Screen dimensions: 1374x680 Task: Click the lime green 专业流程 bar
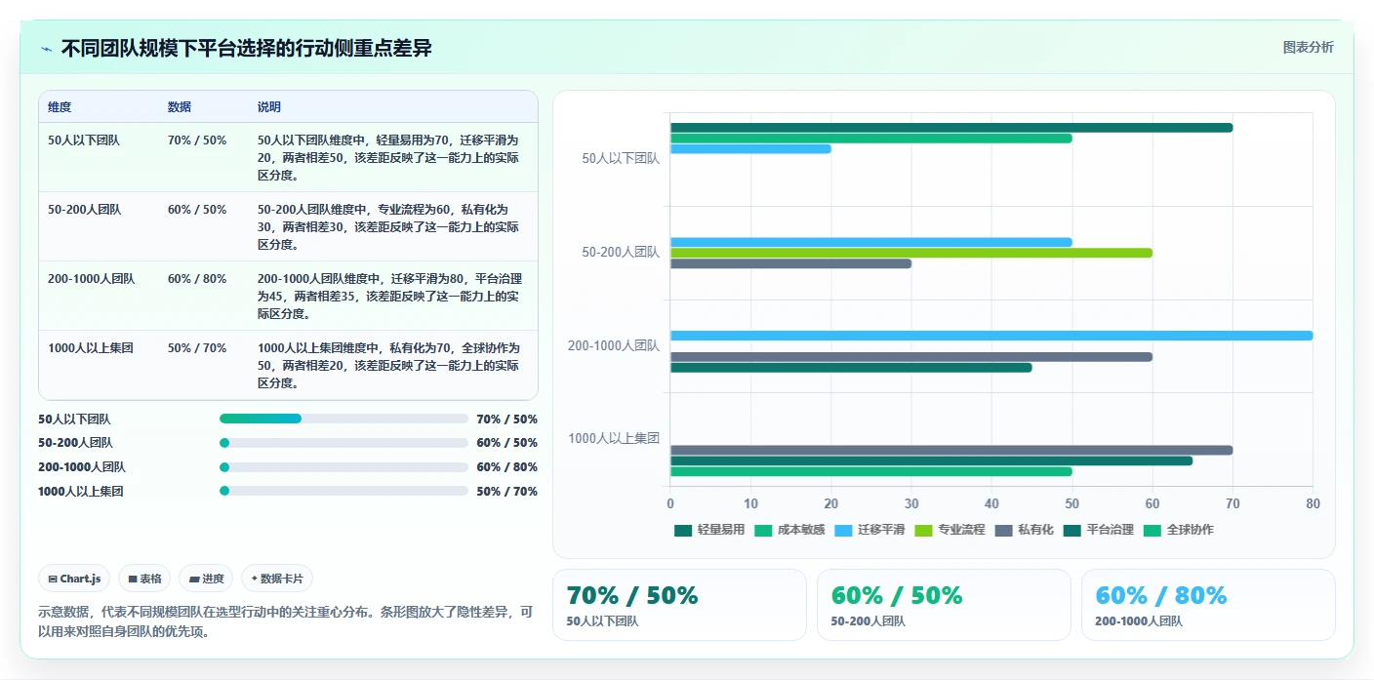911,253
